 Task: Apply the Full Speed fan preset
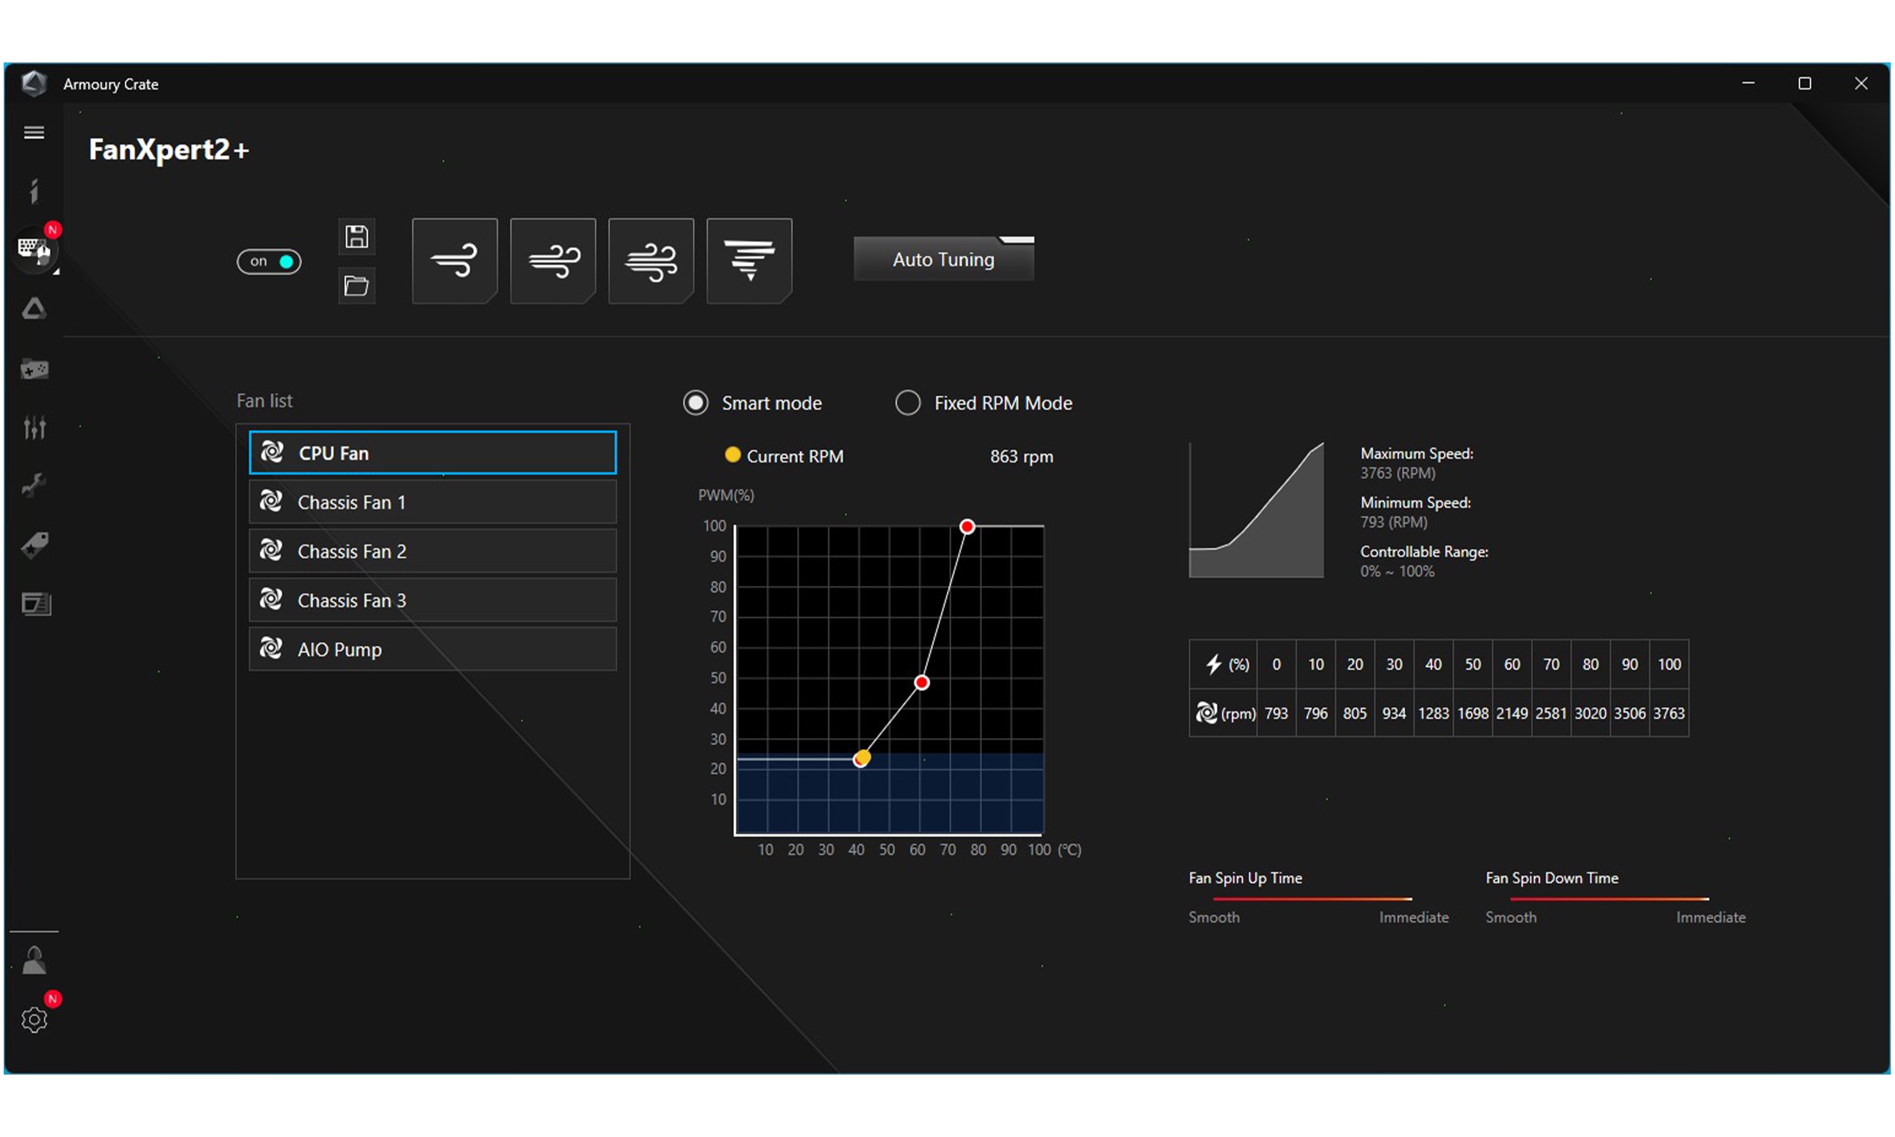click(749, 261)
